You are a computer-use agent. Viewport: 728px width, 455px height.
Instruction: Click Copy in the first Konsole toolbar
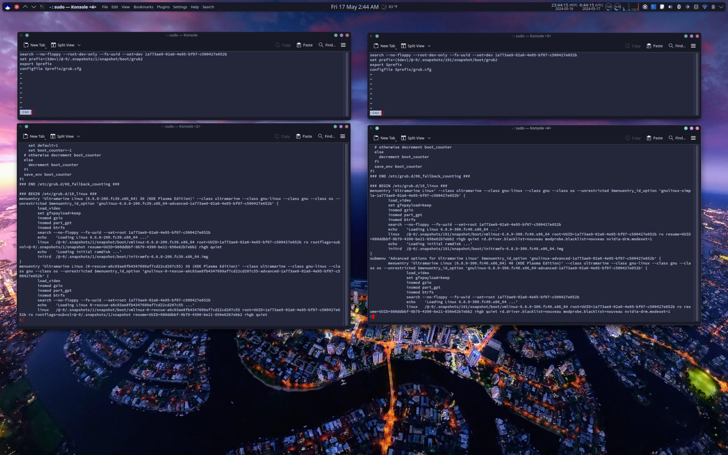click(x=283, y=45)
